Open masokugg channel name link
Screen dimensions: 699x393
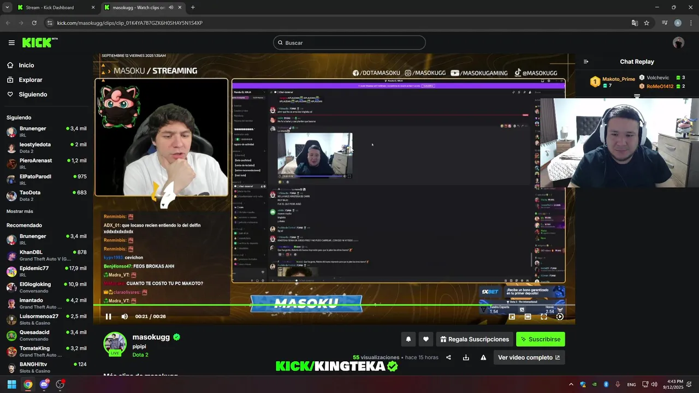pos(151,337)
